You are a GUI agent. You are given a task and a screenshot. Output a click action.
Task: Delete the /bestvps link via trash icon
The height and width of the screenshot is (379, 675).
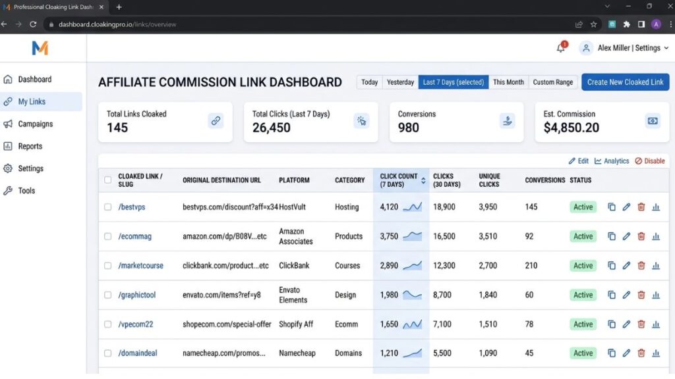click(641, 207)
